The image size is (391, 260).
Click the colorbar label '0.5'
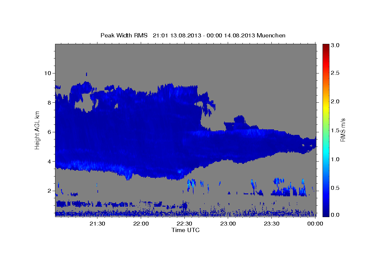(335, 188)
